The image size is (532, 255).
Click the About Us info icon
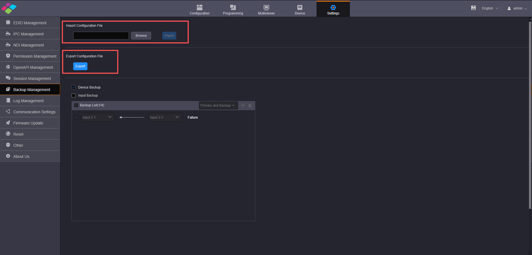[x=8, y=156]
